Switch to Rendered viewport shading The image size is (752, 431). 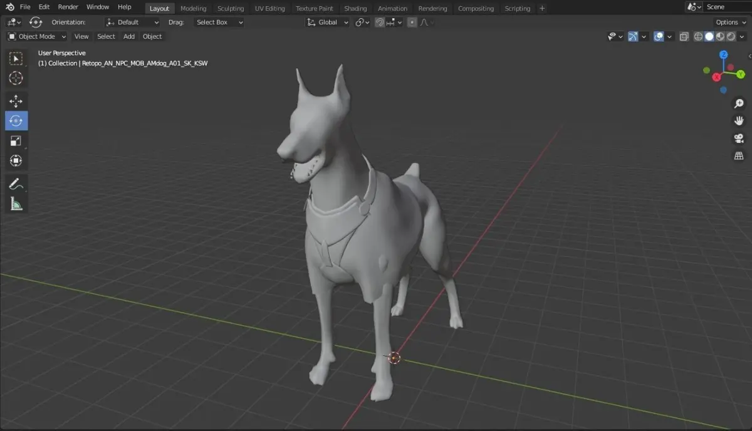[731, 36]
